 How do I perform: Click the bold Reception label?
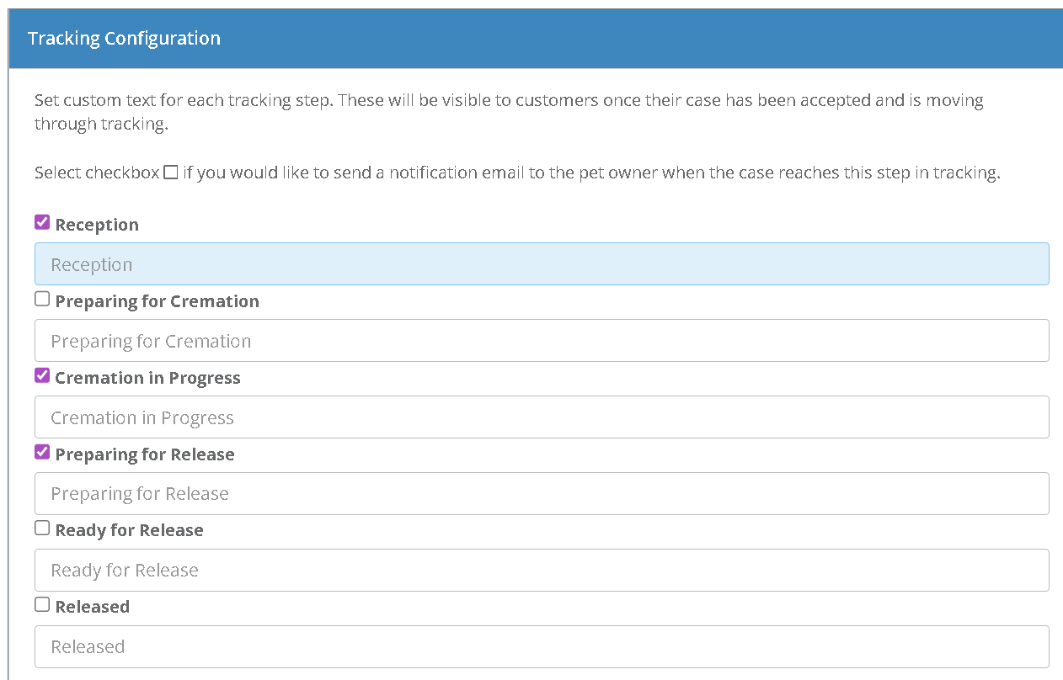coord(97,225)
